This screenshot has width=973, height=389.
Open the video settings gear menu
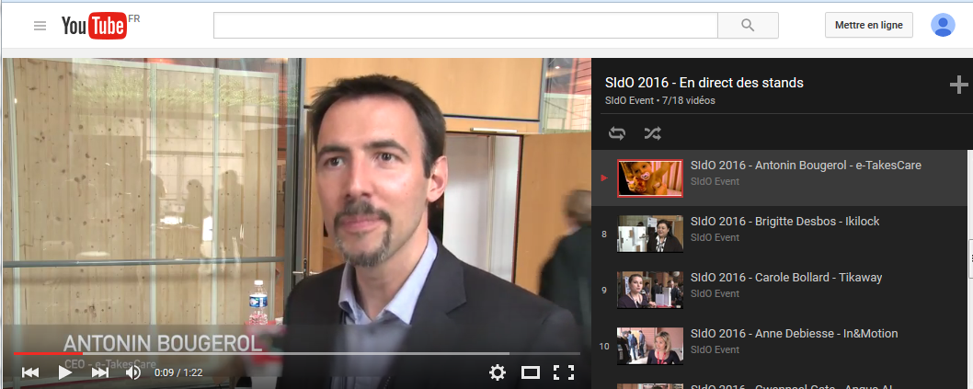pos(498,372)
